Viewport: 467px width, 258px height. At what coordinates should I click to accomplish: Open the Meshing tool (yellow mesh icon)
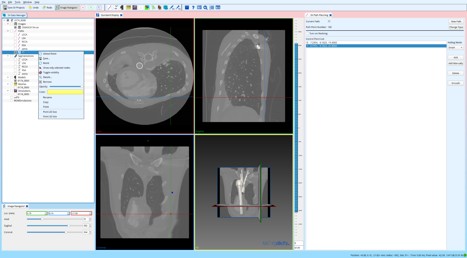[x=128, y=7]
